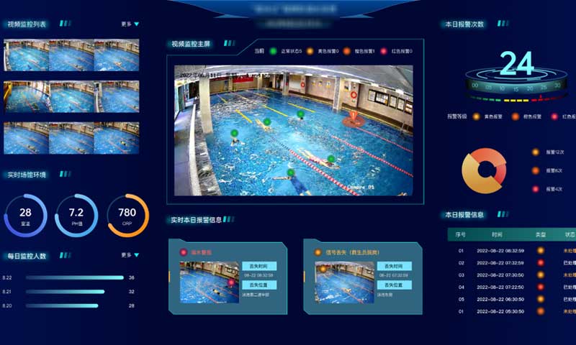Click the red type icon in alarm row 02
This screenshot has width=576, height=345.
pyautogui.click(x=541, y=263)
